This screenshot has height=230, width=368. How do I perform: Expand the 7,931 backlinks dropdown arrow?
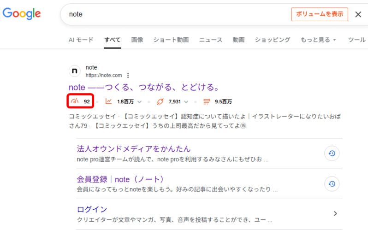[186, 102]
